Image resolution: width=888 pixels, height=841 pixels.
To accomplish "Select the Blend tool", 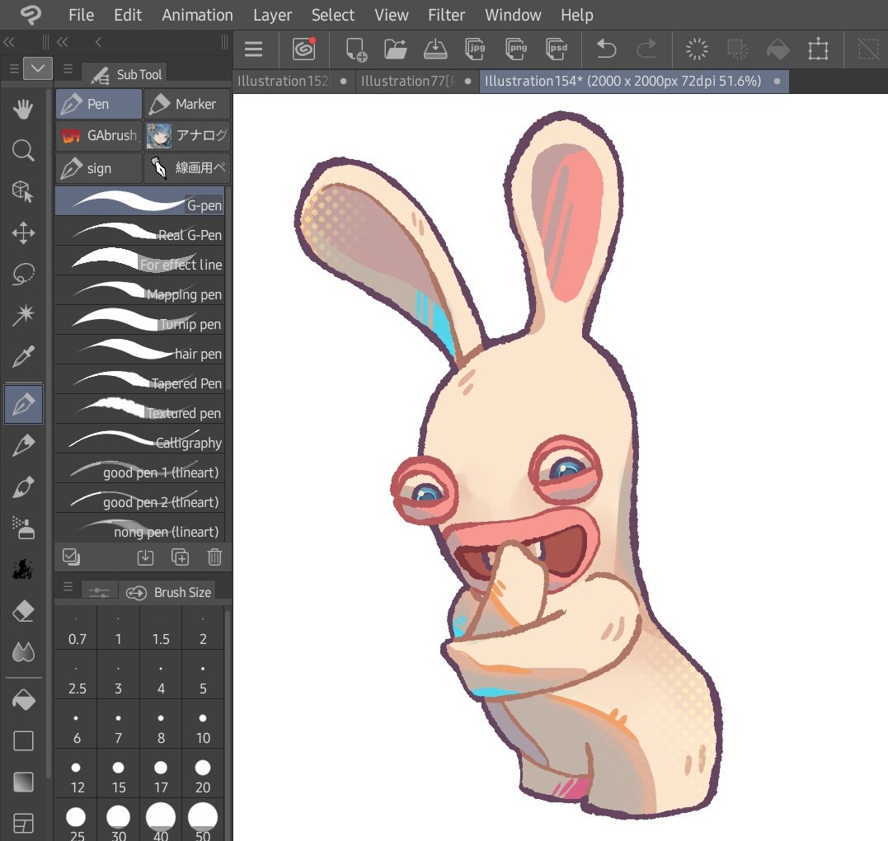I will click(x=23, y=652).
